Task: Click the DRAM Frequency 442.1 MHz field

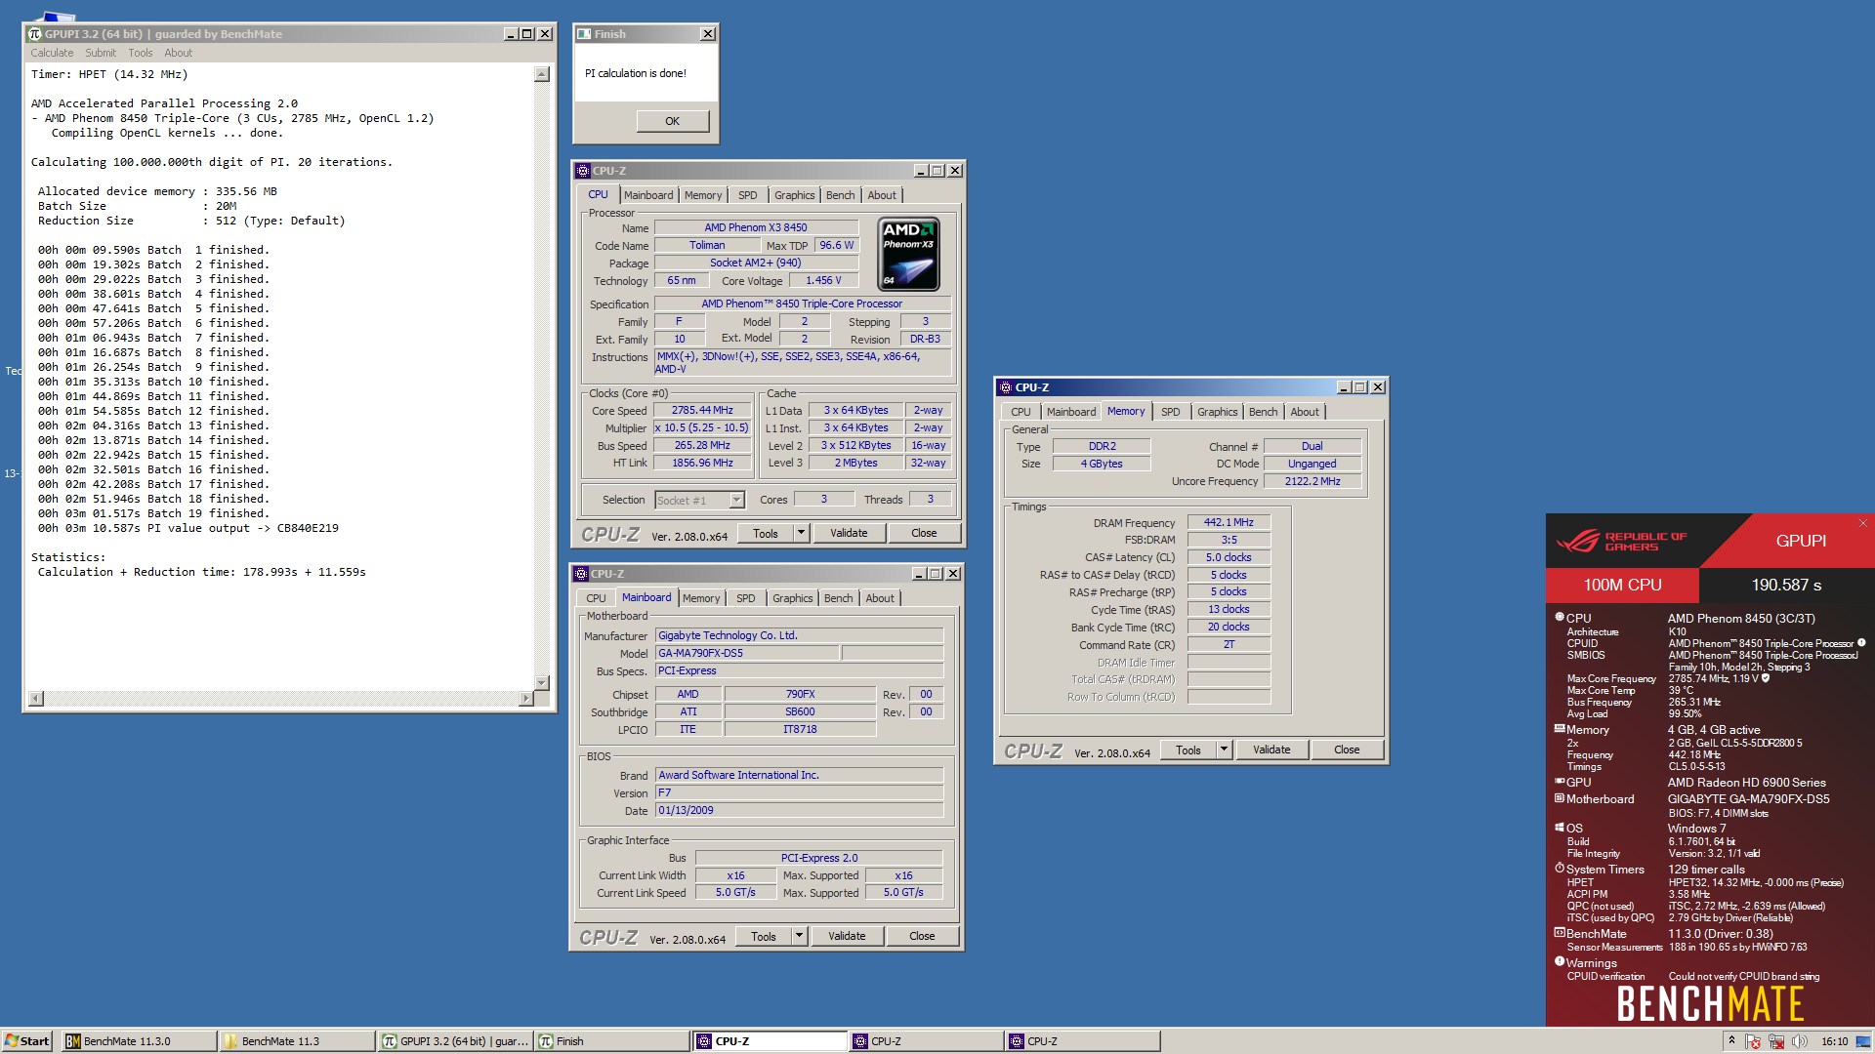Action: 1229,522
